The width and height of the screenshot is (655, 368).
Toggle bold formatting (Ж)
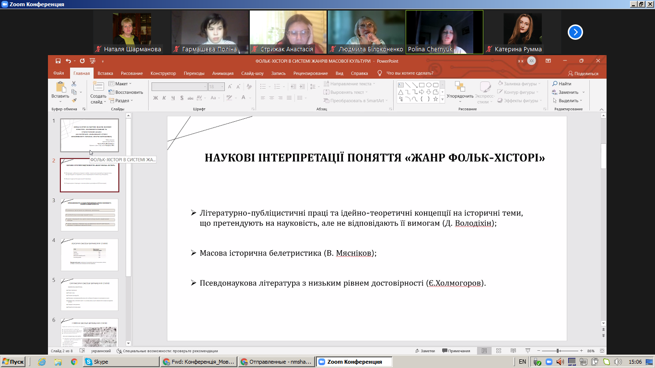[155, 98]
